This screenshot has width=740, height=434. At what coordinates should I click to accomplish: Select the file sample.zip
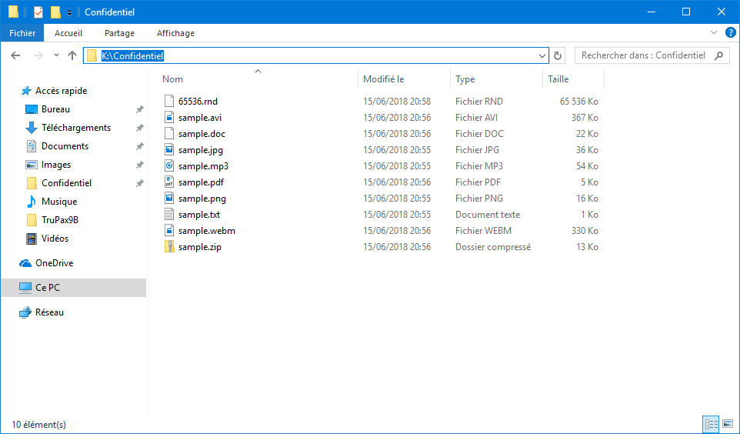click(200, 246)
